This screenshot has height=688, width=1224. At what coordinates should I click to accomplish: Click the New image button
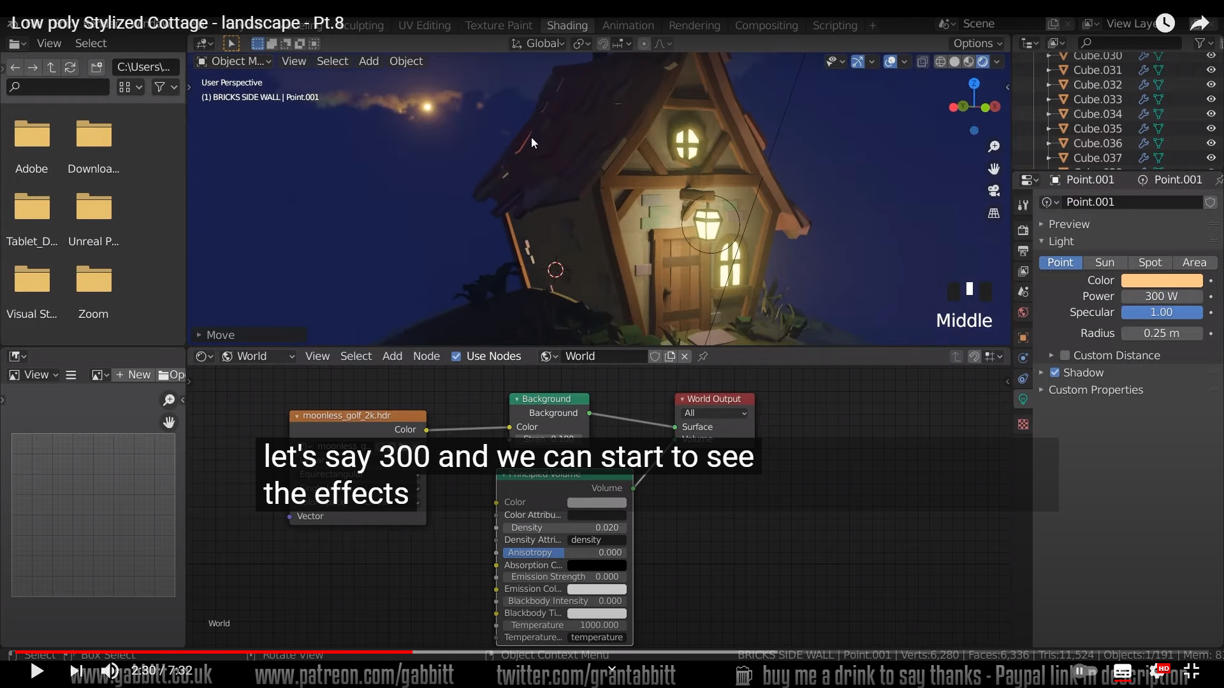point(133,375)
